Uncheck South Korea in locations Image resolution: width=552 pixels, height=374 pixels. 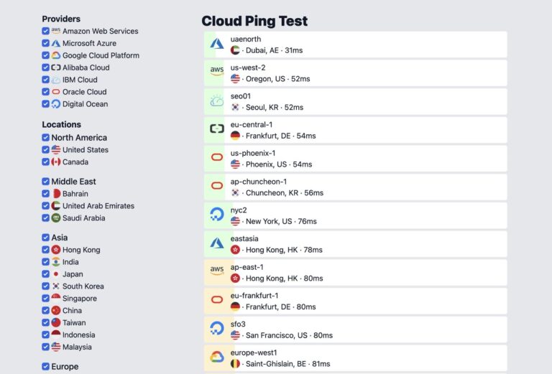pos(46,286)
